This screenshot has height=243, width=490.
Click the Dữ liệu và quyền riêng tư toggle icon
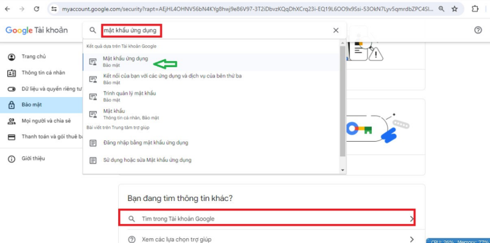click(x=12, y=89)
